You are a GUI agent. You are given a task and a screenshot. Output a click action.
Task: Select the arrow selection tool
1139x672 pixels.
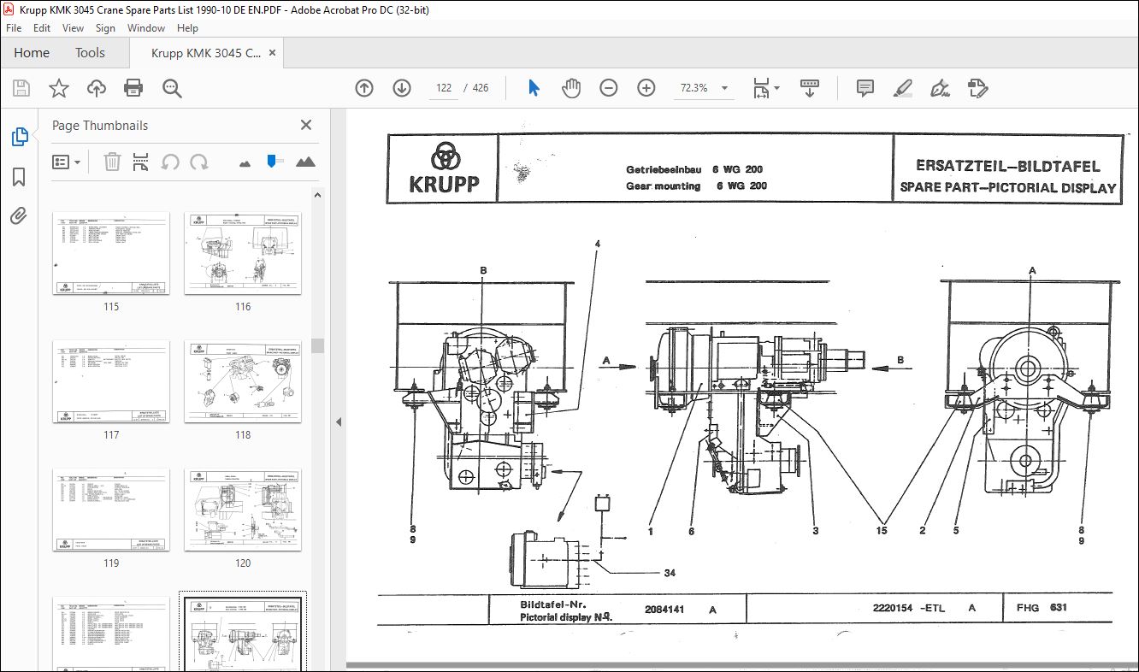tap(534, 88)
